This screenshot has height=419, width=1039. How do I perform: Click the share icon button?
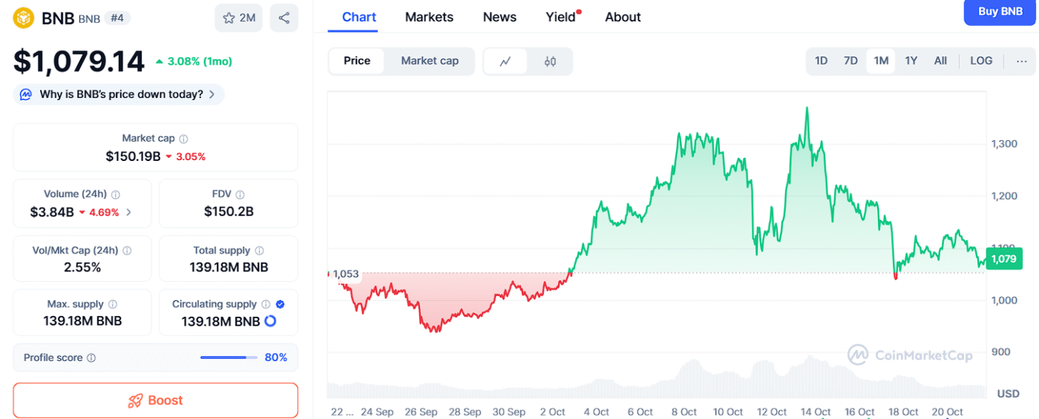pyautogui.click(x=283, y=18)
